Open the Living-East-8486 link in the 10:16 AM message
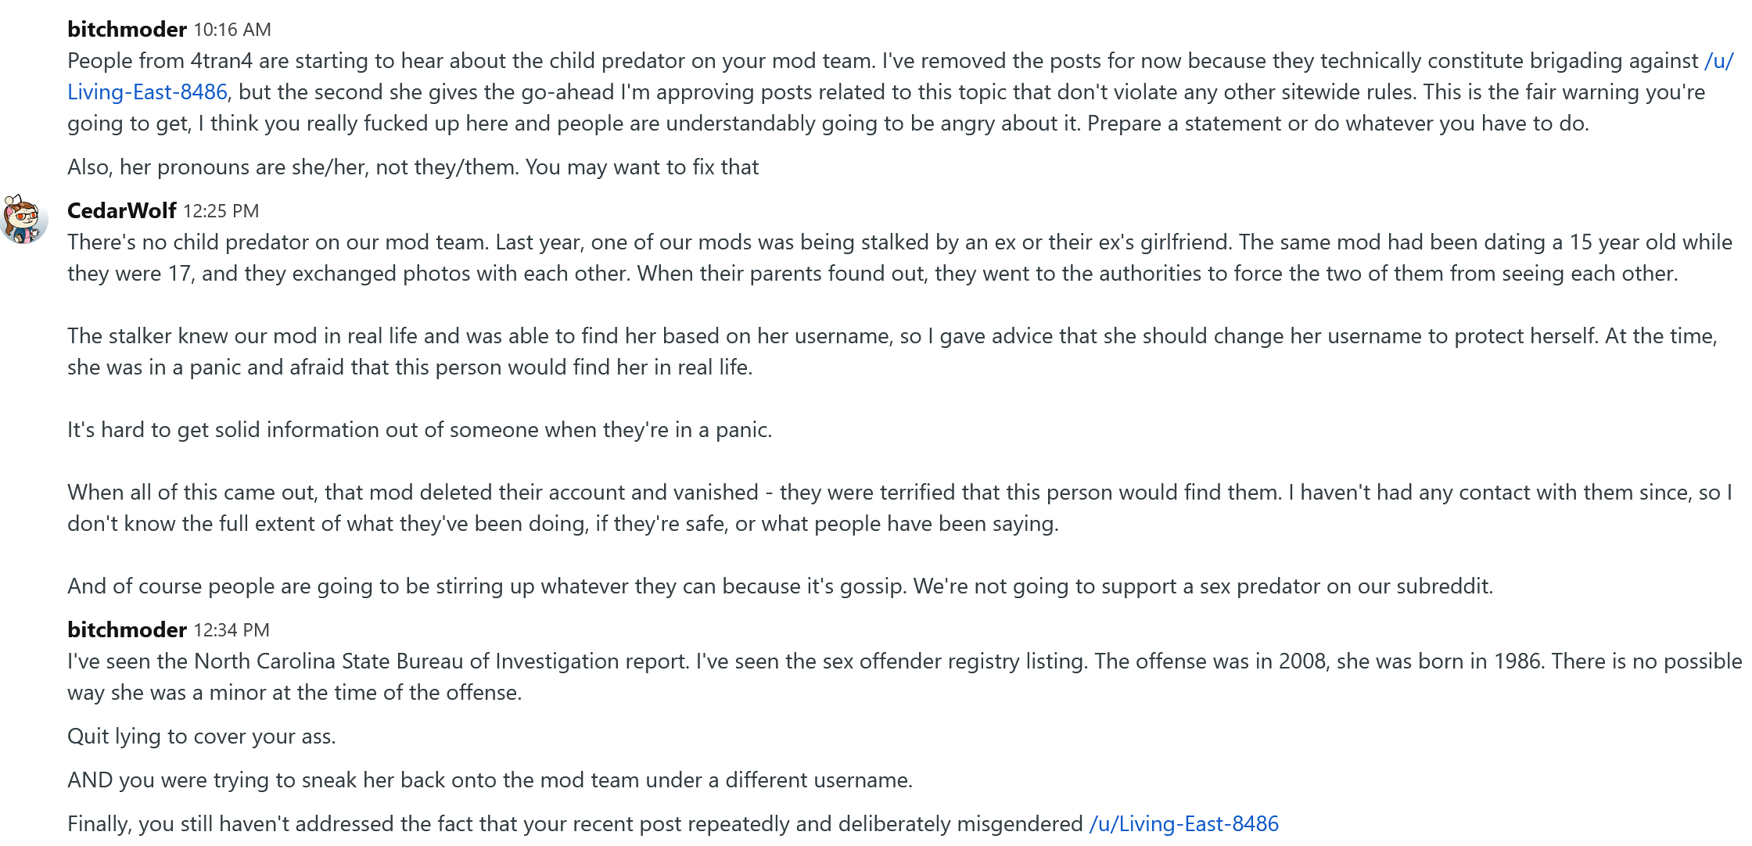1752x846 pixels. click(147, 92)
